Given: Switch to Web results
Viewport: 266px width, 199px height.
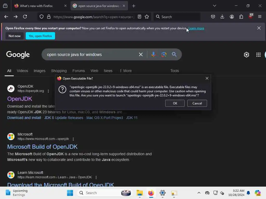Looking at the screenshot, I should (94, 71).
